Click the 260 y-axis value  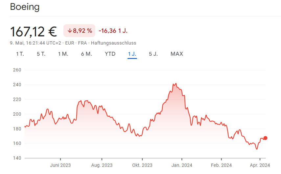click(17, 70)
